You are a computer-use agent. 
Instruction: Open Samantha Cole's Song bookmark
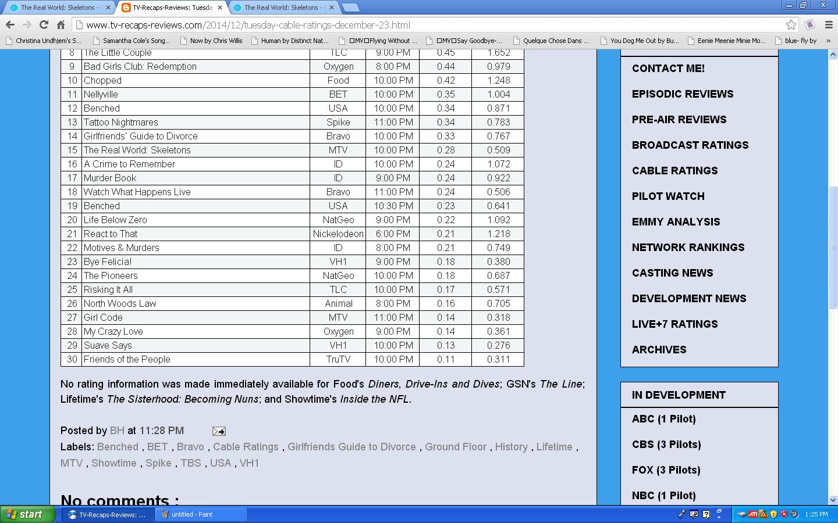(x=132, y=41)
